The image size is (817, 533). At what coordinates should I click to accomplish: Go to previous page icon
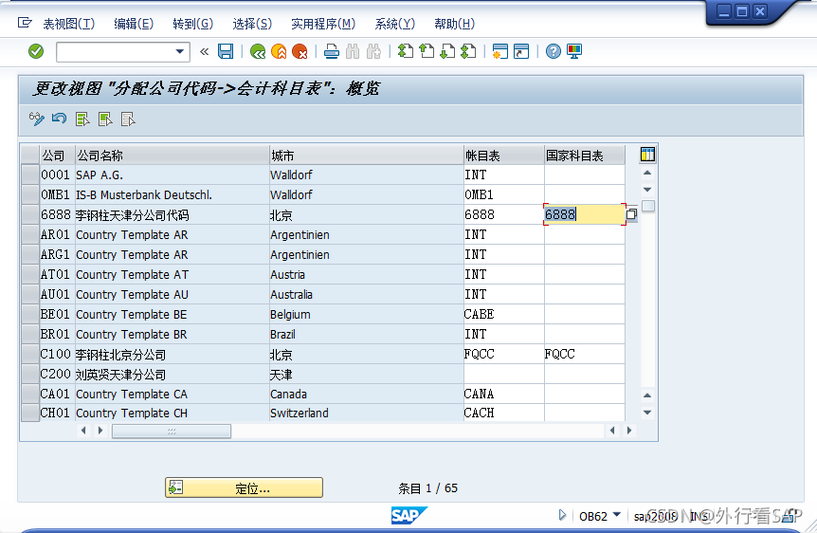tap(427, 51)
